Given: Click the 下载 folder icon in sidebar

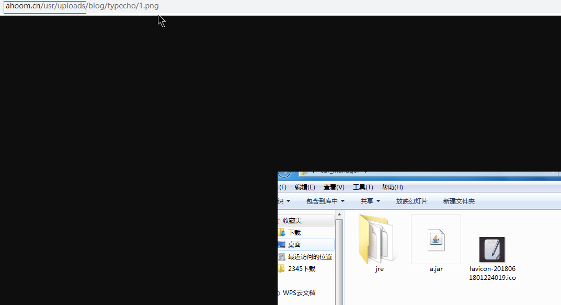Looking at the screenshot, I should click(x=282, y=233).
